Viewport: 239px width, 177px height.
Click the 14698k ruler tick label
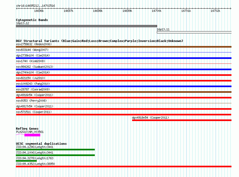pyautogui.click(x=98, y=11)
